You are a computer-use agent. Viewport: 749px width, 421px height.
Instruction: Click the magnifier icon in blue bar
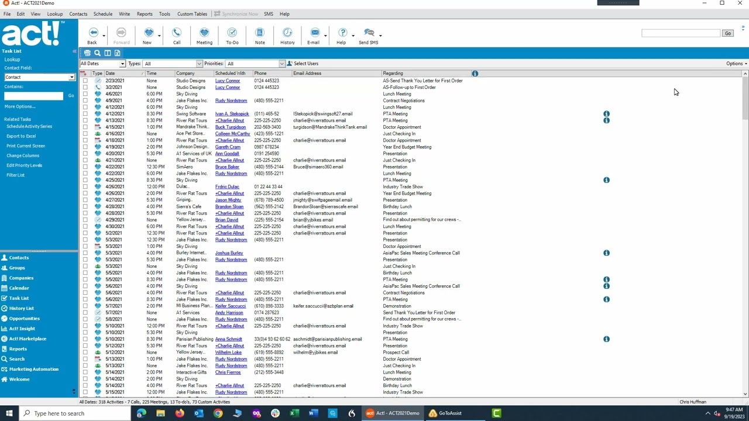pos(97,53)
